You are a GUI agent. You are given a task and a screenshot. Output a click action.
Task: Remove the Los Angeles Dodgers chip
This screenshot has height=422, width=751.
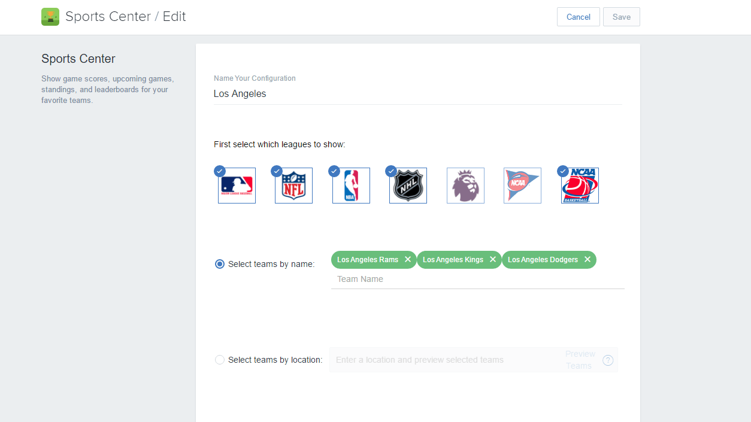(x=588, y=260)
